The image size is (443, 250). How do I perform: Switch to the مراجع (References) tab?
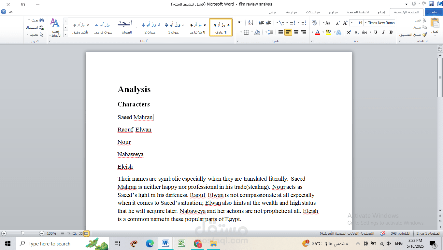pyautogui.click(x=333, y=12)
